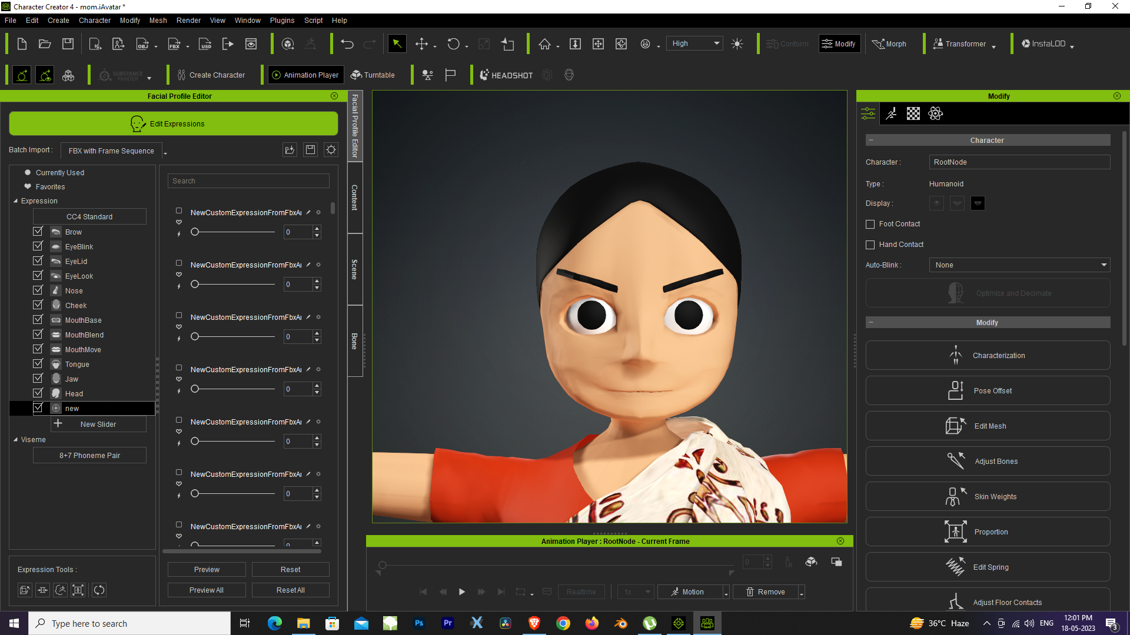Viewport: 1130px width, 635px height.
Task: Activate the Rotate tool icon
Action: [453, 44]
